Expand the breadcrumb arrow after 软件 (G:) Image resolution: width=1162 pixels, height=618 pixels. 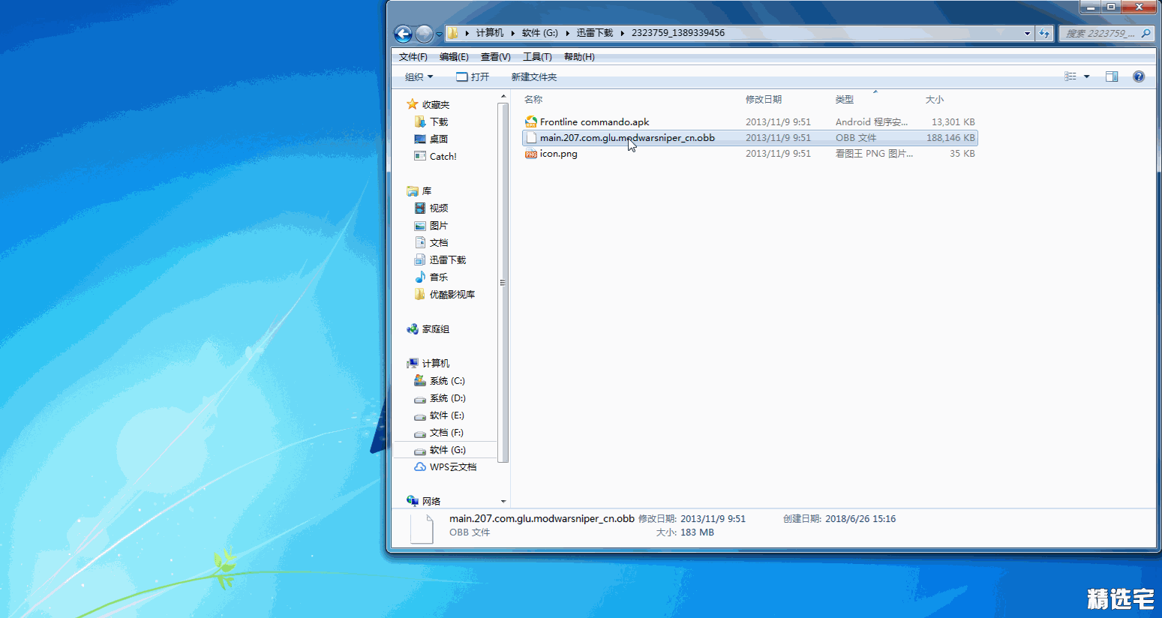coord(567,33)
